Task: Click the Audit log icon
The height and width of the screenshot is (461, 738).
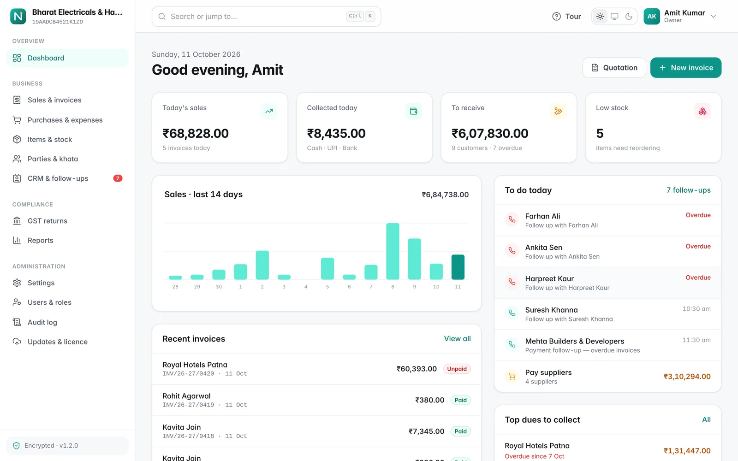Action: [17, 322]
